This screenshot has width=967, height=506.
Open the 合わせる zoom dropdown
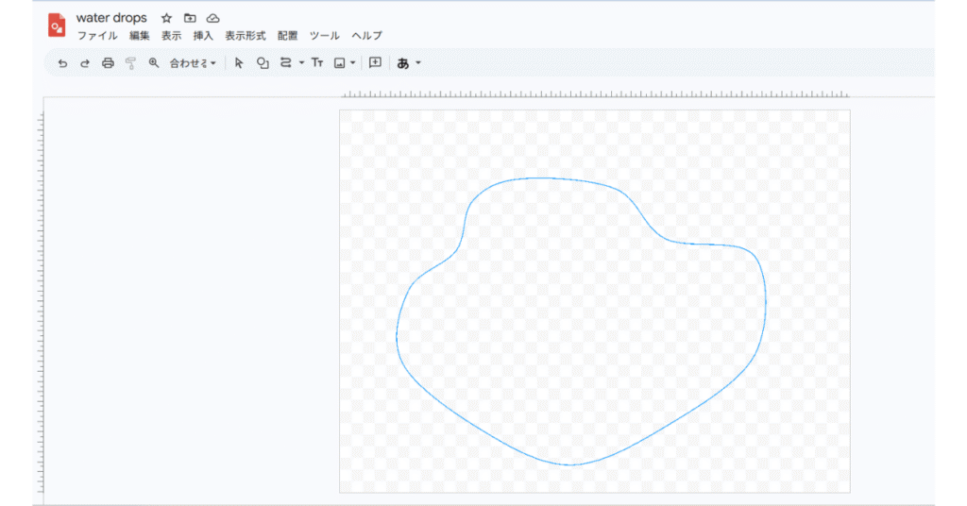click(x=193, y=63)
